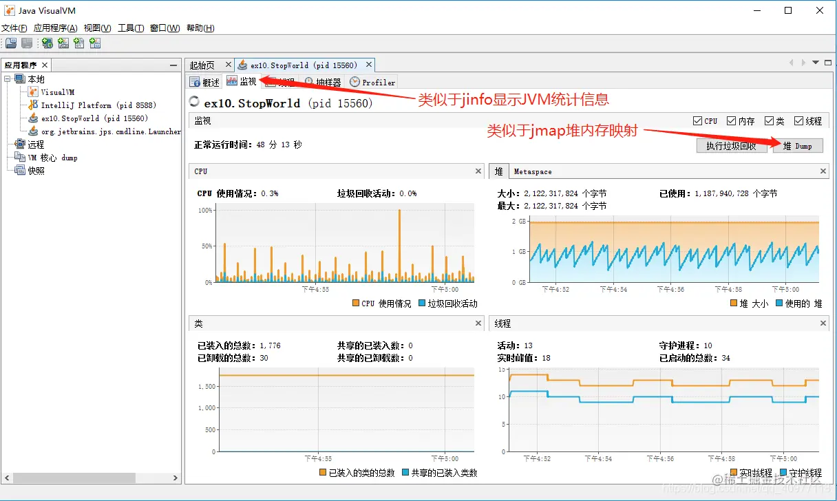
Task: Click the 快照 snapshots node icon
Action: 19,170
